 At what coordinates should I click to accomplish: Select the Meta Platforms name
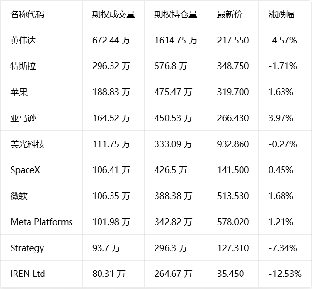click(42, 222)
